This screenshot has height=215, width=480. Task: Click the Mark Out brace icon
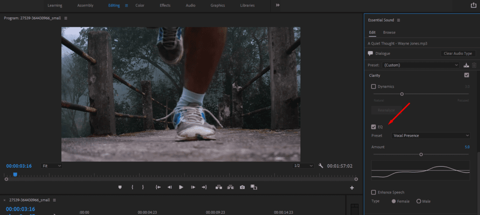[x=143, y=187]
